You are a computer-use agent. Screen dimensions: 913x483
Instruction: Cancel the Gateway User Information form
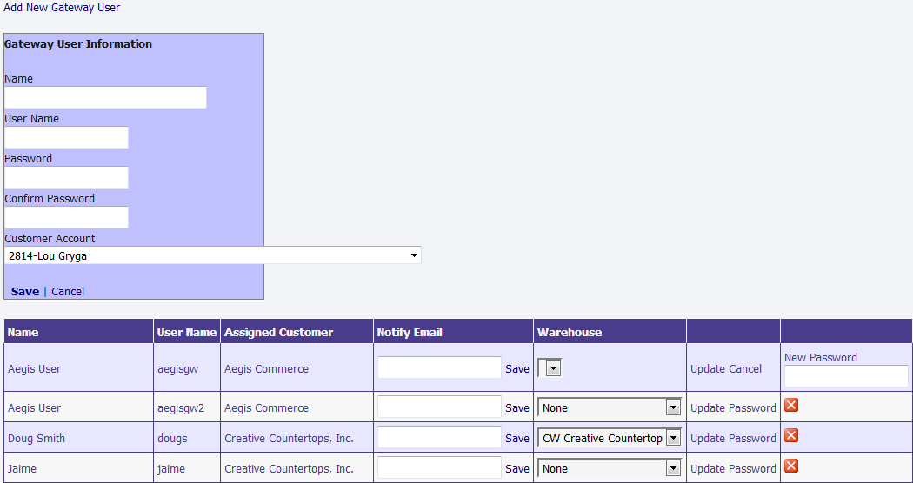click(68, 291)
